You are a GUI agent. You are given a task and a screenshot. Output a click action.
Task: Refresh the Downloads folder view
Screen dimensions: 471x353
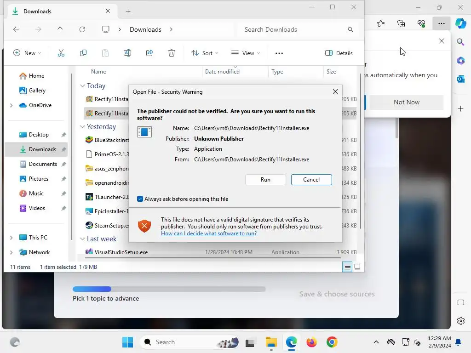[82, 29]
